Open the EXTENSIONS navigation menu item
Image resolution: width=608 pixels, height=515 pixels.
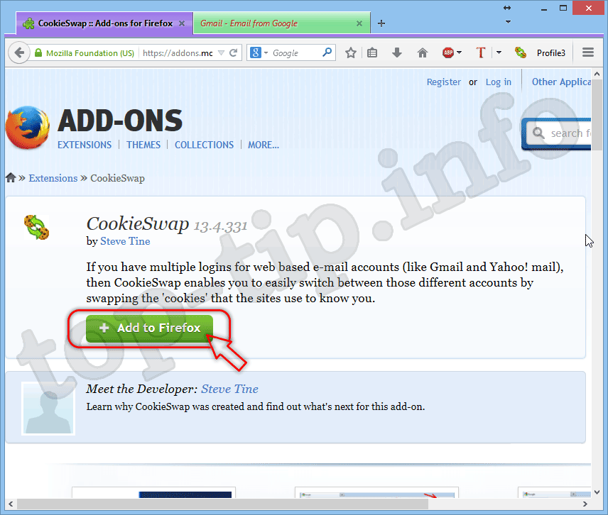[85, 145]
